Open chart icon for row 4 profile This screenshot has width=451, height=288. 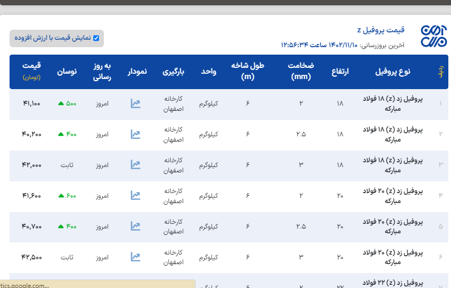click(135, 196)
